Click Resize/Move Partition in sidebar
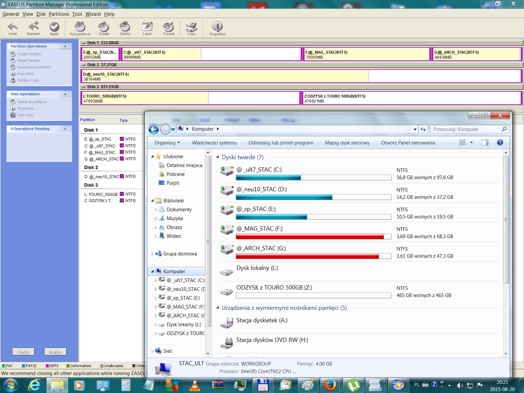 34,67
